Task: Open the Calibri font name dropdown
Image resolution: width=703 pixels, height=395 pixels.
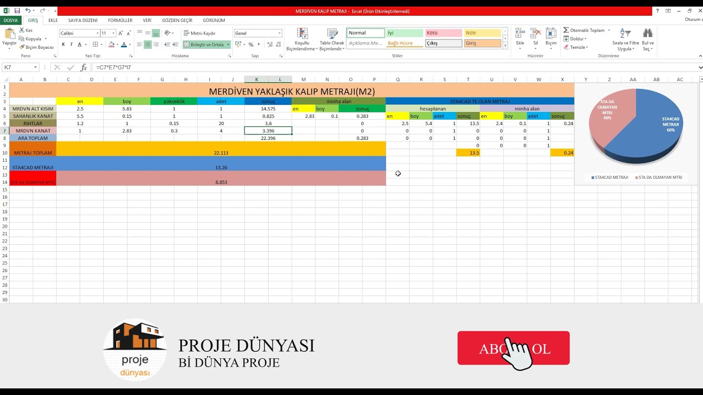Action: [x=98, y=33]
